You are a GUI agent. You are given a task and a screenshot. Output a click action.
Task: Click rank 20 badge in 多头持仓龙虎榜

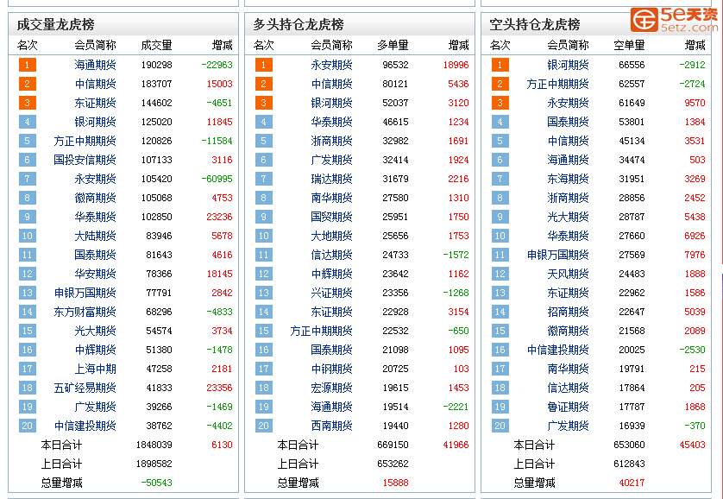[264, 426]
